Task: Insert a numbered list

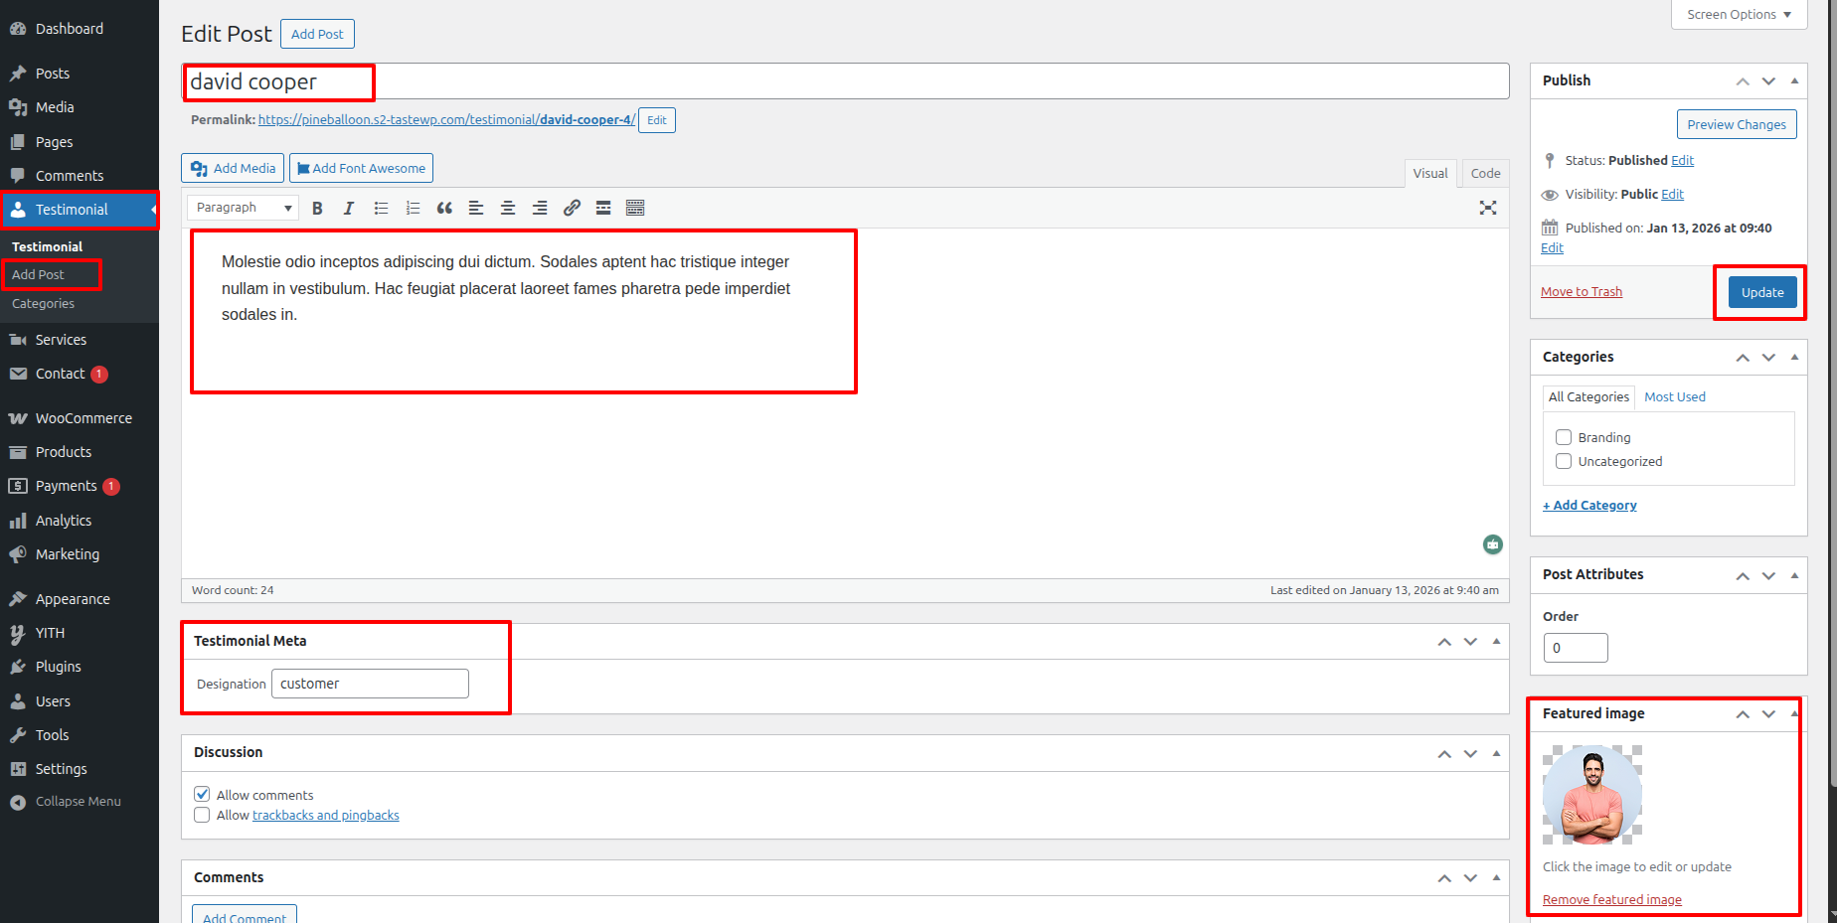Action: (413, 208)
